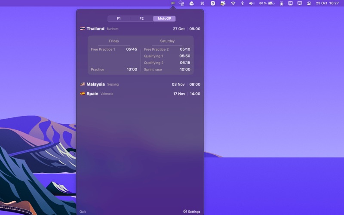Switch to the F2 tab
This screenshot has height=215, width=344.
coord(141,18)
